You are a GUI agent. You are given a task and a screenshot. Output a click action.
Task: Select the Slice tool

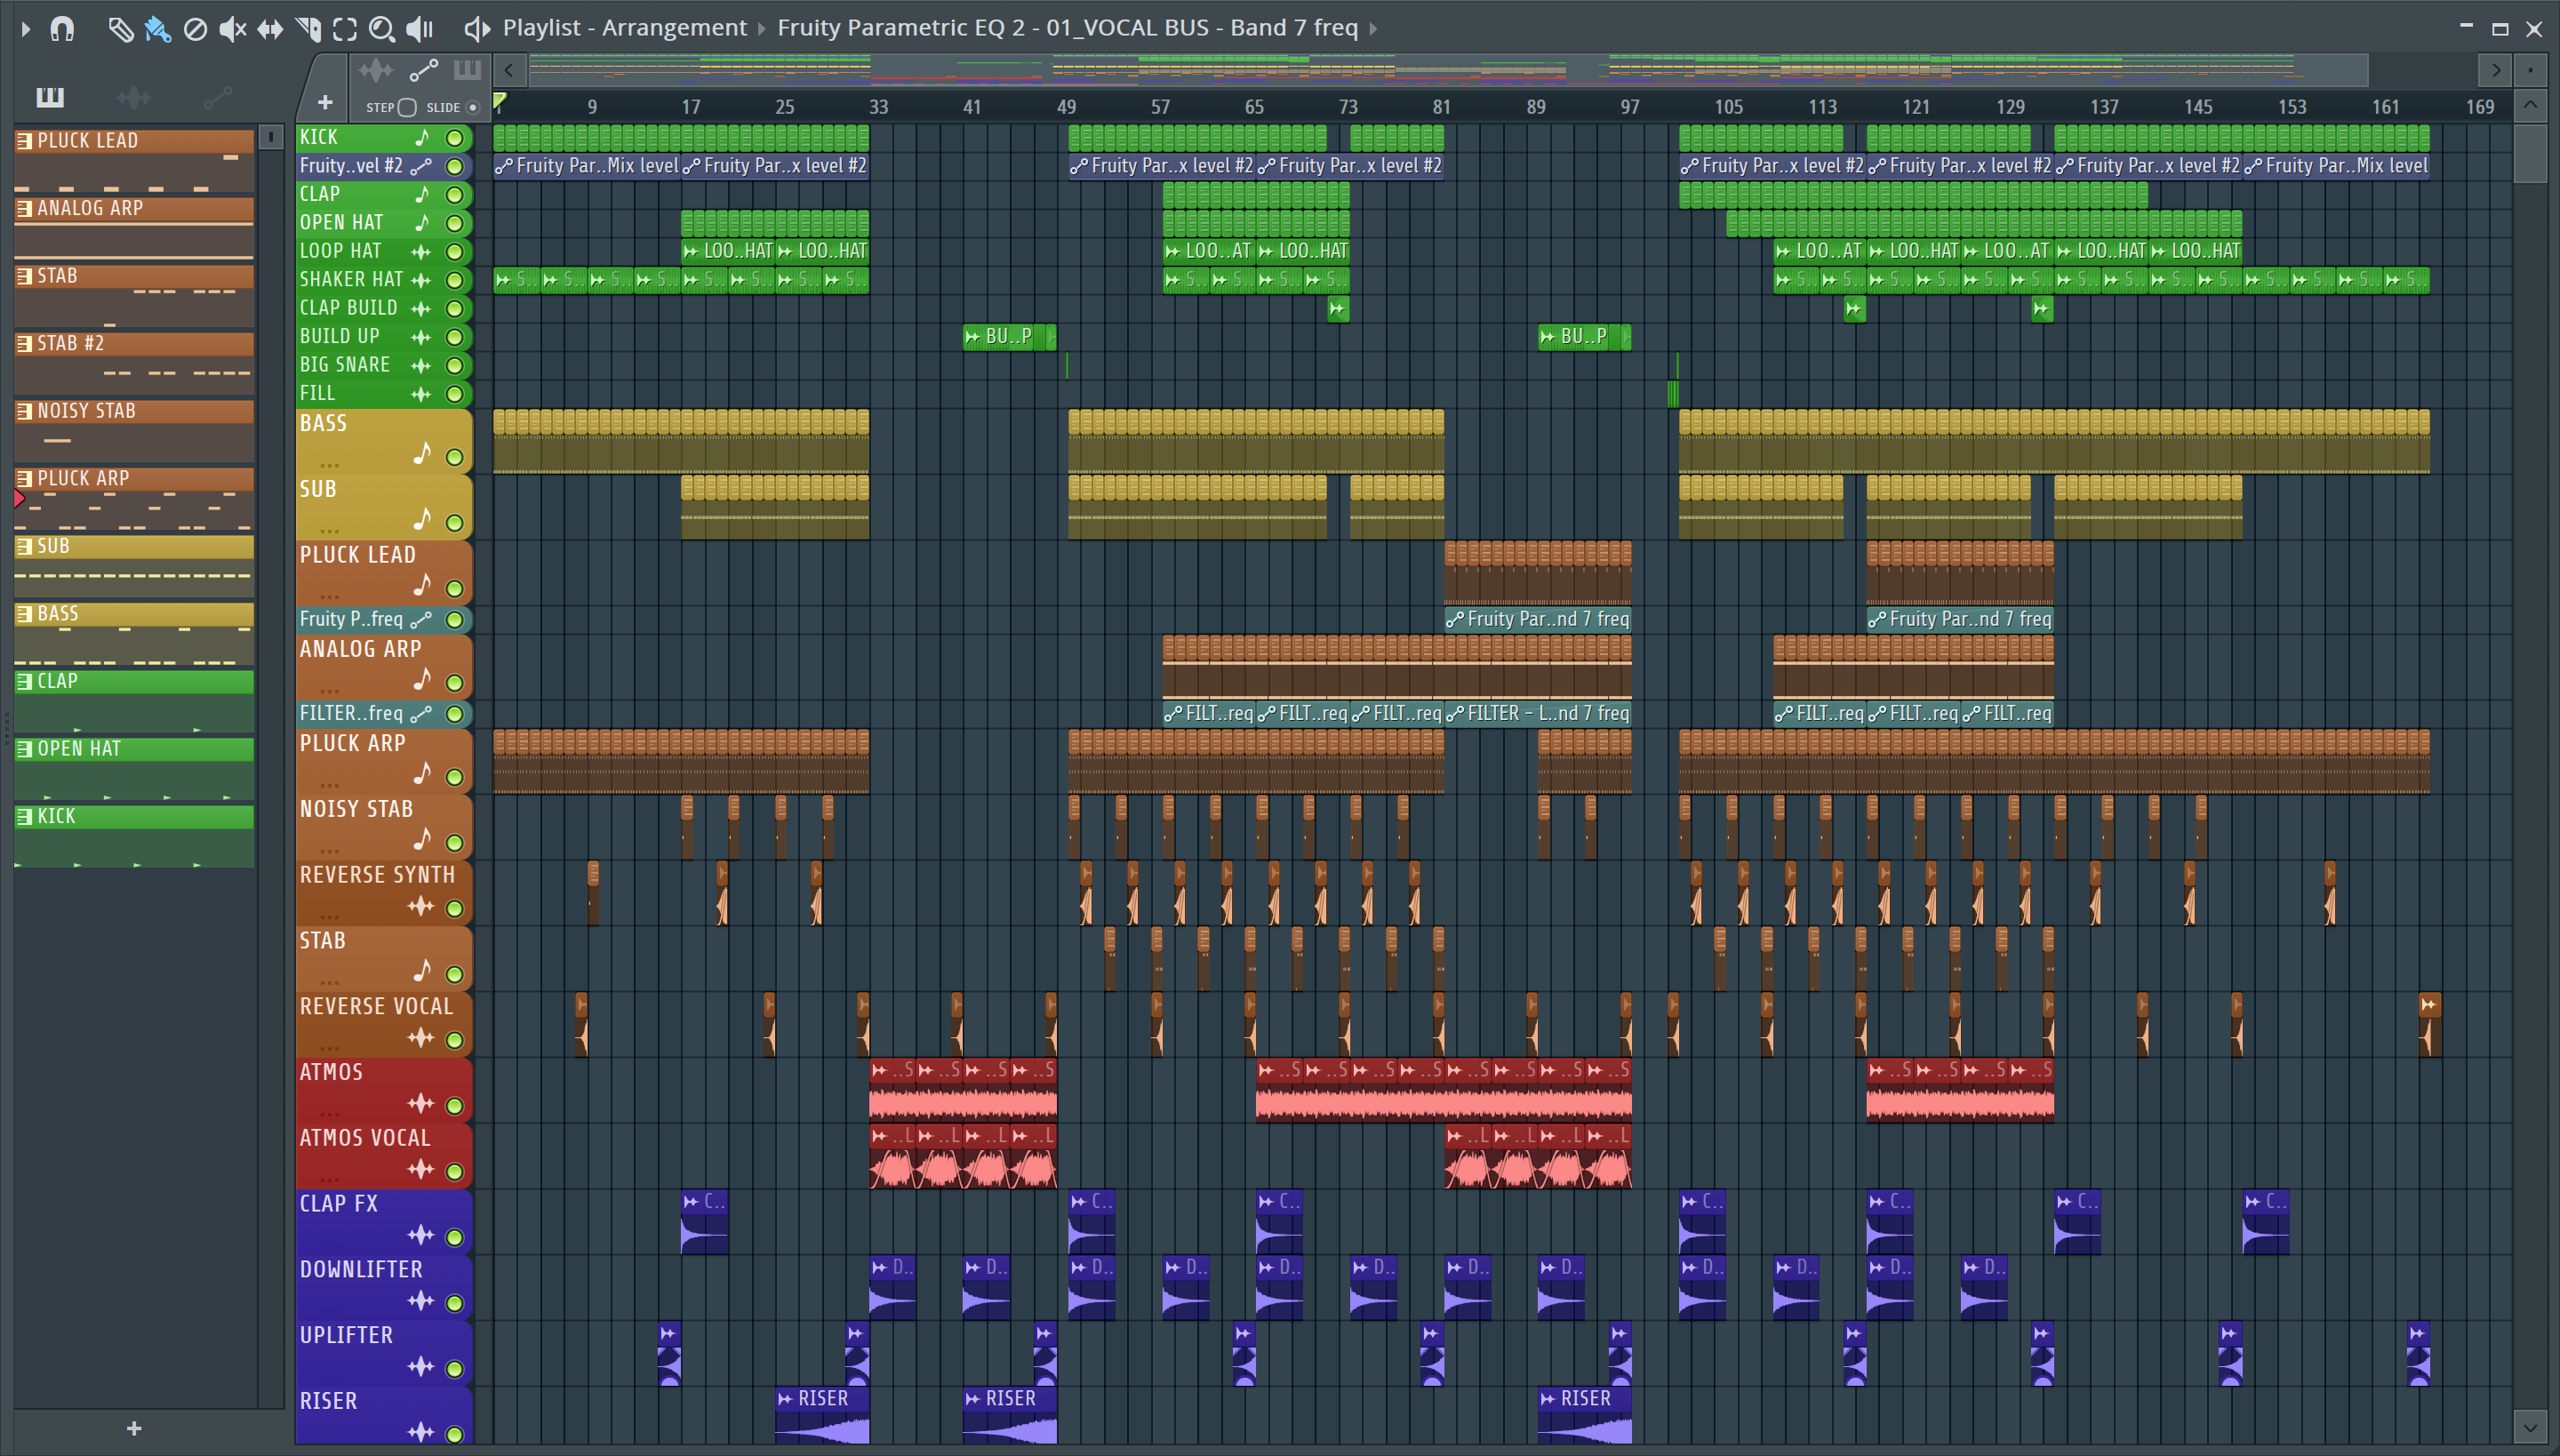coord(308,28)
